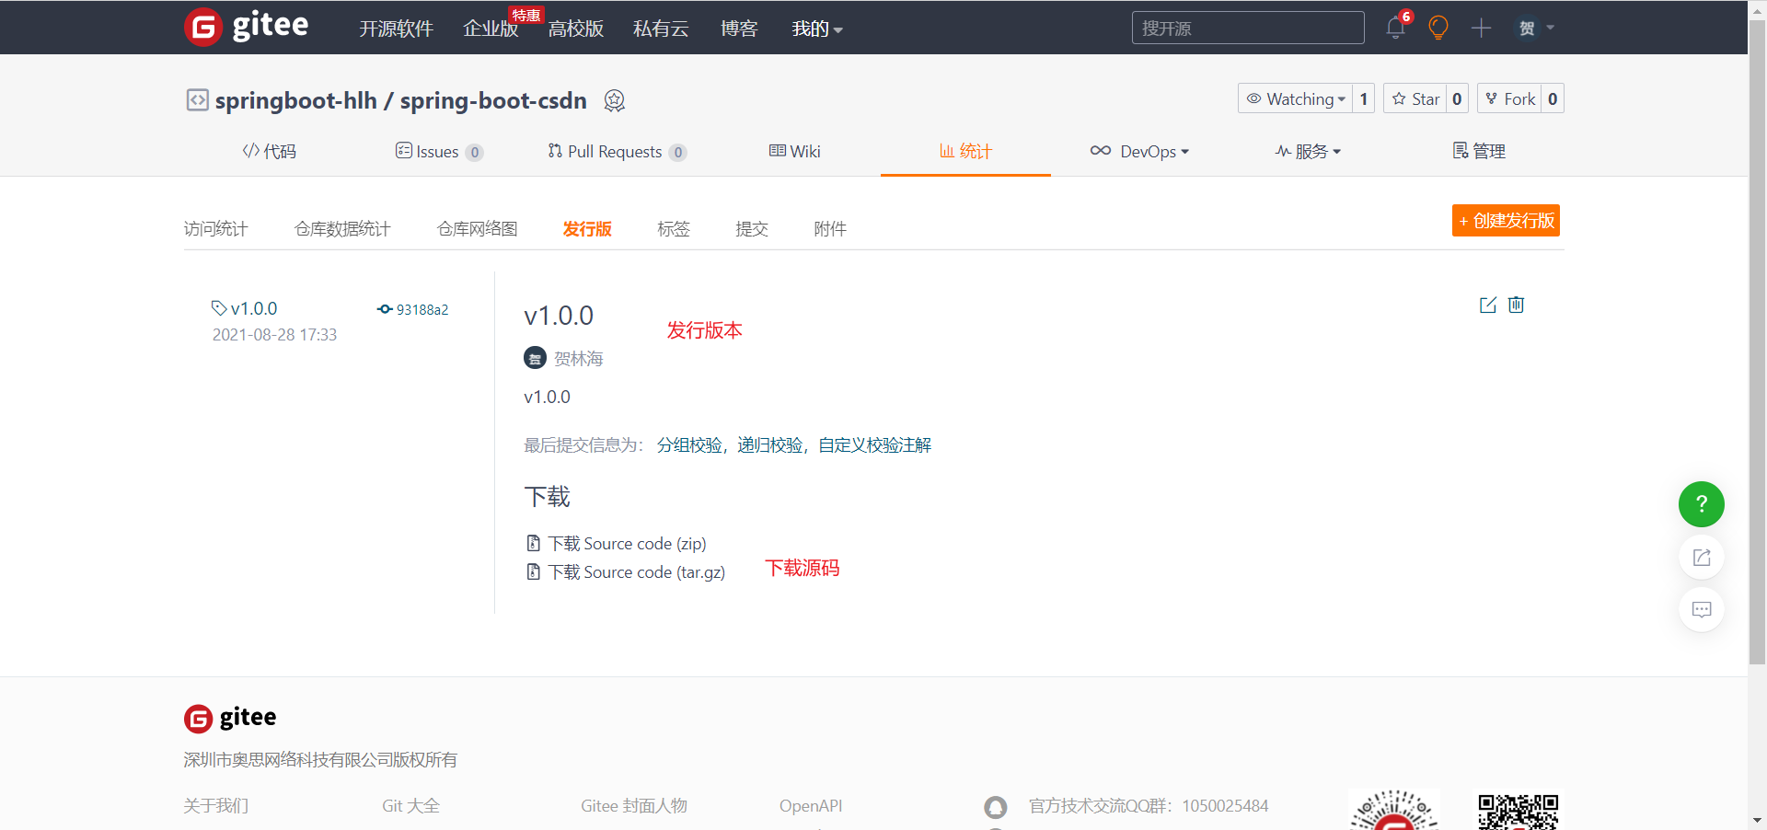1767x830 pixels.
Task: Click the edit release icon
Action: (1488, 305)
